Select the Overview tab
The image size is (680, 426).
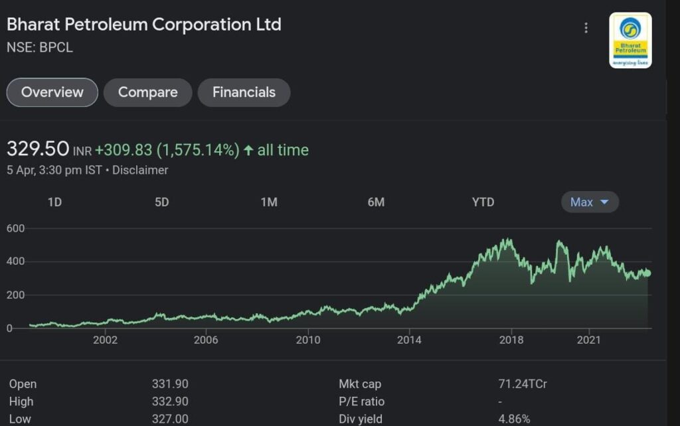(x=52, y=92)
